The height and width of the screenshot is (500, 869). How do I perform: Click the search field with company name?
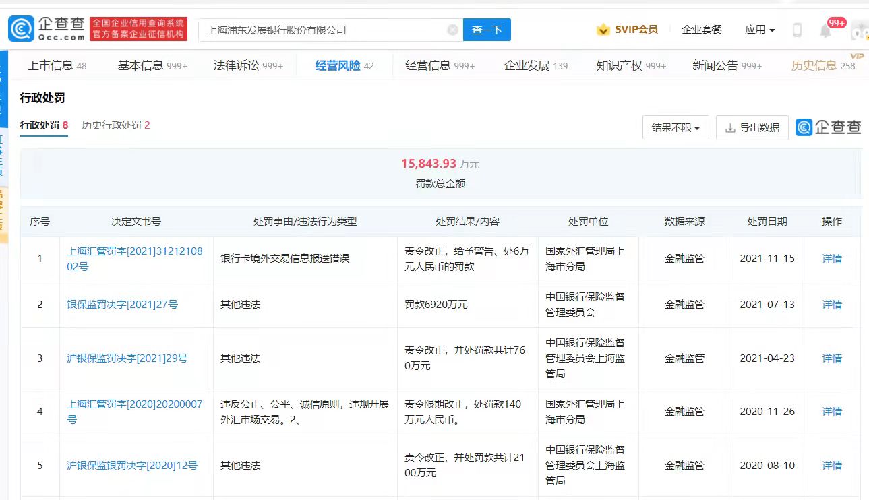(331, 30)
